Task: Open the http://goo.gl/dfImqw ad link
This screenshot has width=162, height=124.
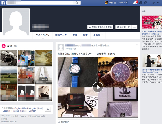Action: tap(150, 72)
